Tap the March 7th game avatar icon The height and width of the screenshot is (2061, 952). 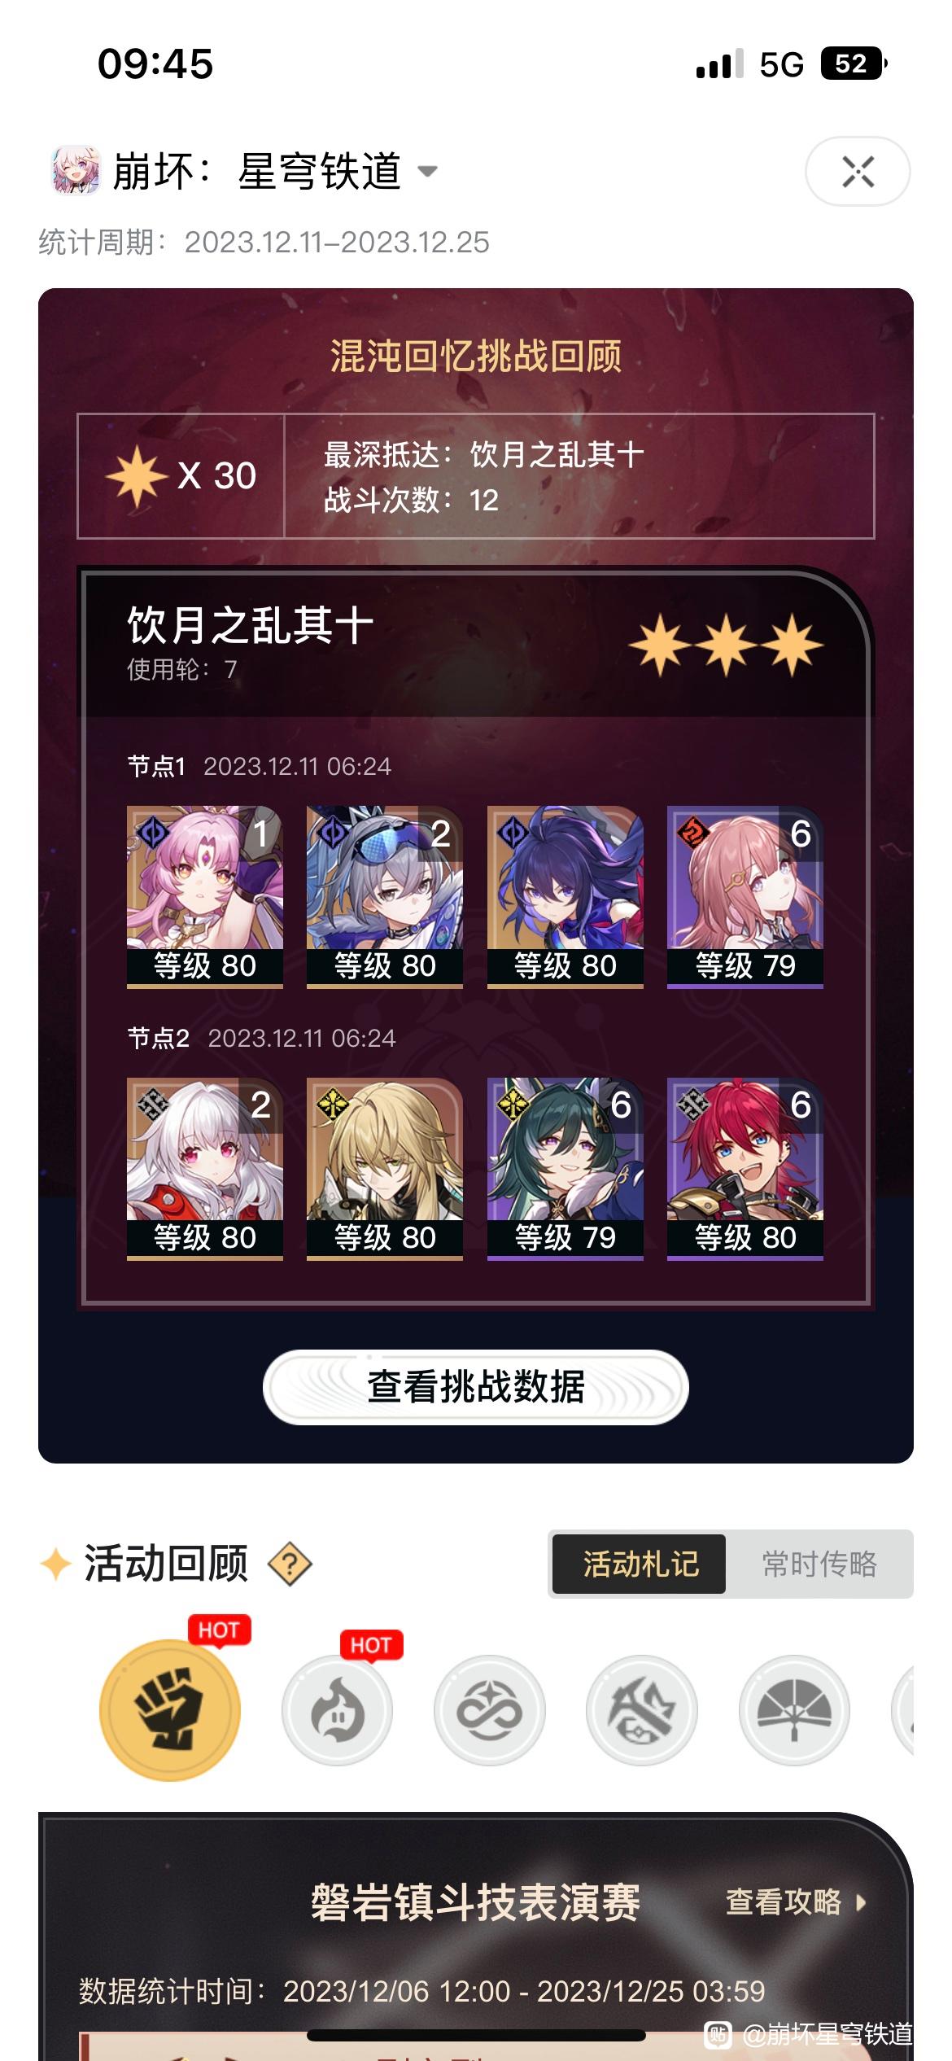tap(76, 171)
